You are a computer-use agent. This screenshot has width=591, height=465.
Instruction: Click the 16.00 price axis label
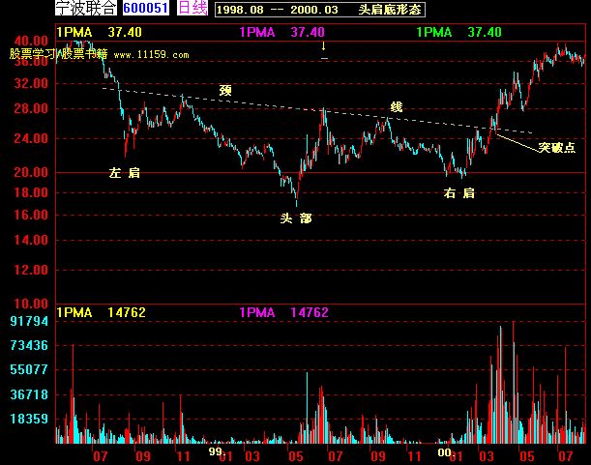[31, 216]
